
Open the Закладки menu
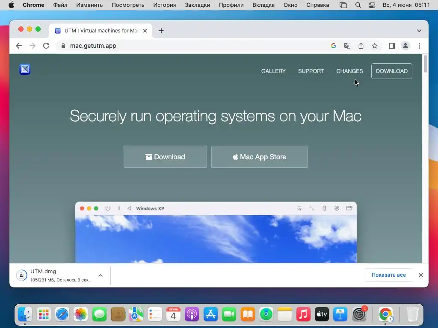[198, 5]
